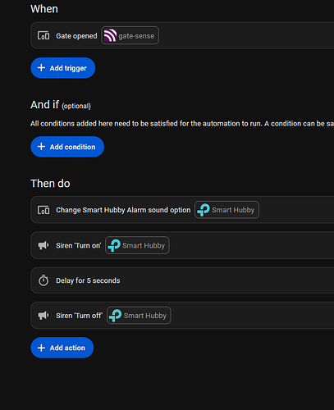Click the megaphone icon next to Siren 'Turn on'
Viewport: 334px width, 410px height.
coord(43,245)
